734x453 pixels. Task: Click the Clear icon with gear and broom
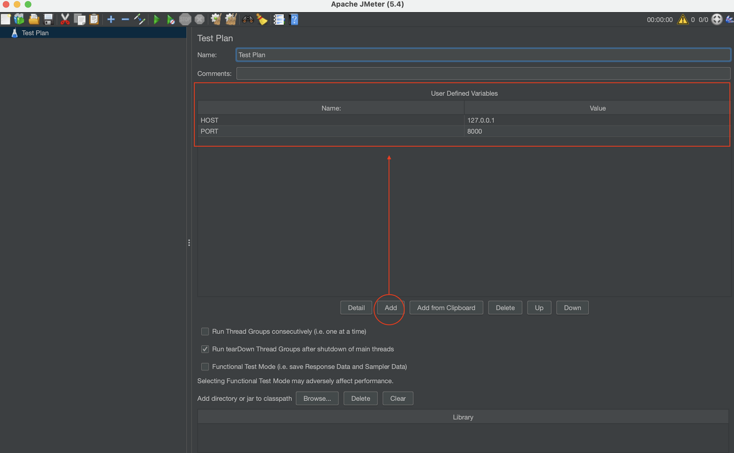(216, 19)
